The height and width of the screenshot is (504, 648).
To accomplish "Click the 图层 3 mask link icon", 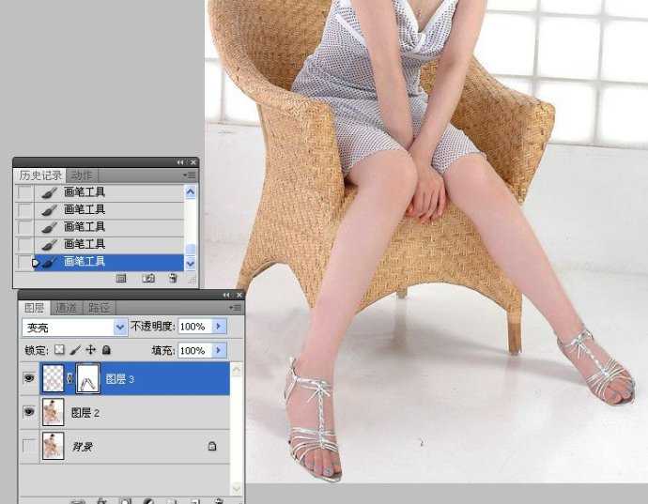I will point(69,378).
